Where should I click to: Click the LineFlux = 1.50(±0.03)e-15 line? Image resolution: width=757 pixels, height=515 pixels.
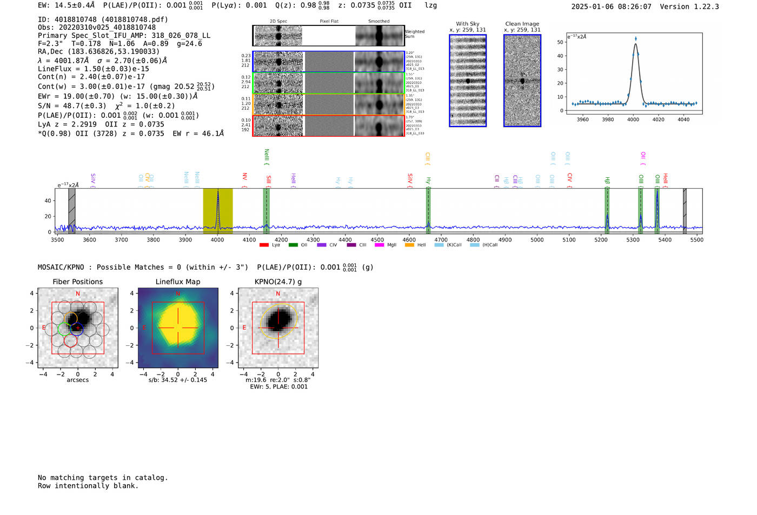pyautogui.click(x=94, y=69)
